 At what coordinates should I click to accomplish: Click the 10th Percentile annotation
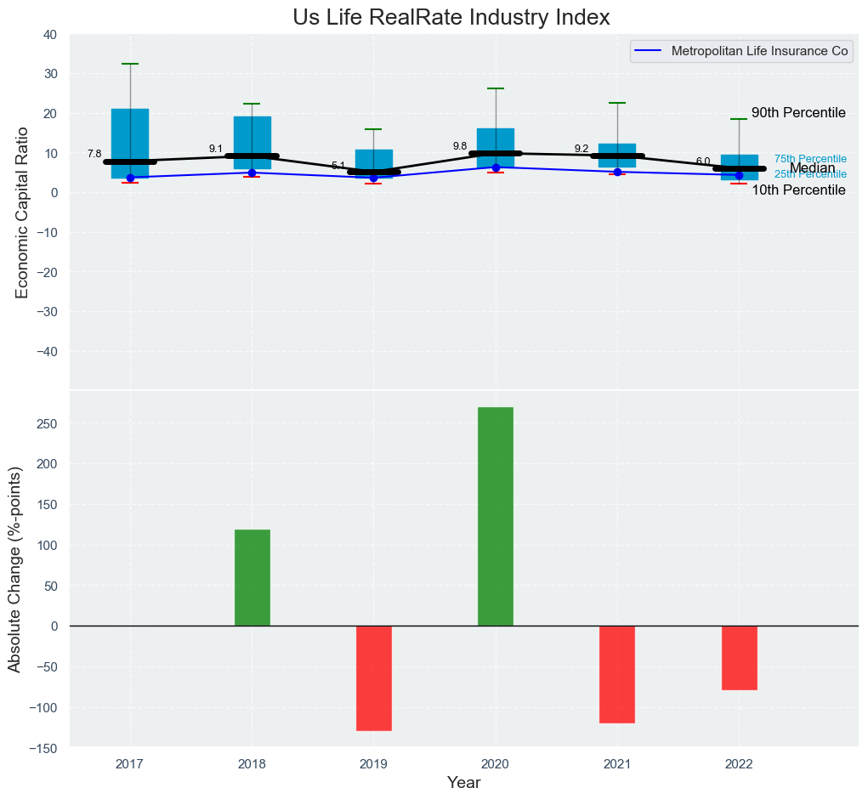click(x=797, y=190)
